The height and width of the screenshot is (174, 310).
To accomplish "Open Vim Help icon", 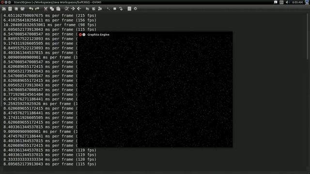I will [x=129, y=9].
